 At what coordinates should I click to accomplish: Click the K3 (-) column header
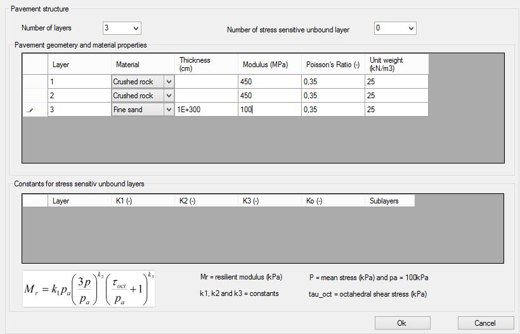[x=270, y=201]
